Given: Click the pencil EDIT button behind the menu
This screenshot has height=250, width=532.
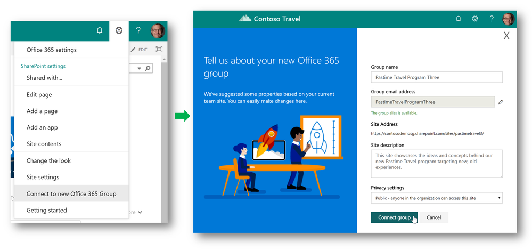Looking at the screenshot, I should pyautogui.click(x=140, y=50).
